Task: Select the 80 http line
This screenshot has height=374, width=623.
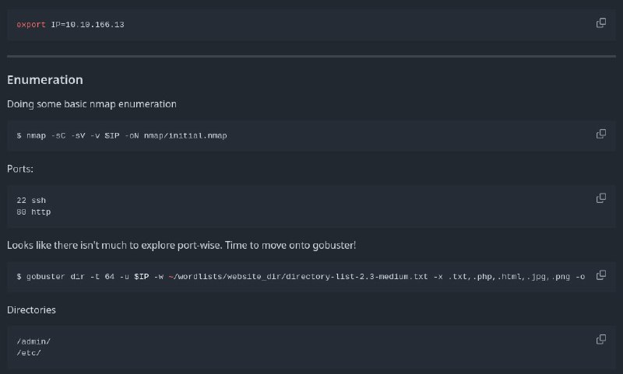Action: coord(33,212)
